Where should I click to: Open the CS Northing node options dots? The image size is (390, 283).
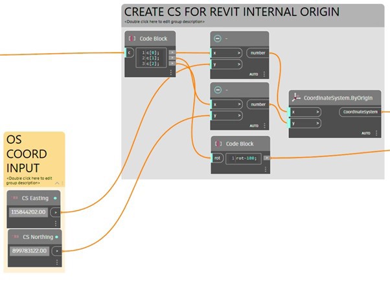57,262
